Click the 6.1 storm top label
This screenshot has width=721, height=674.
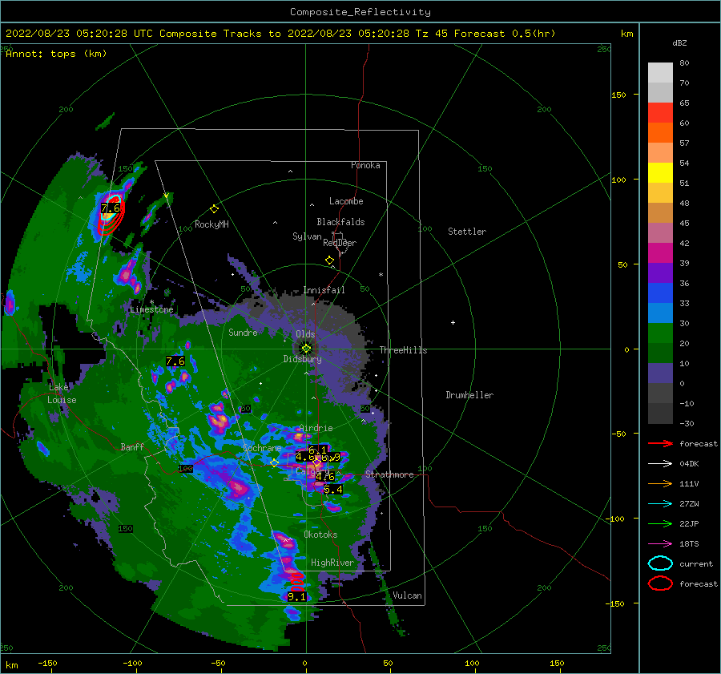pos(317,450)
